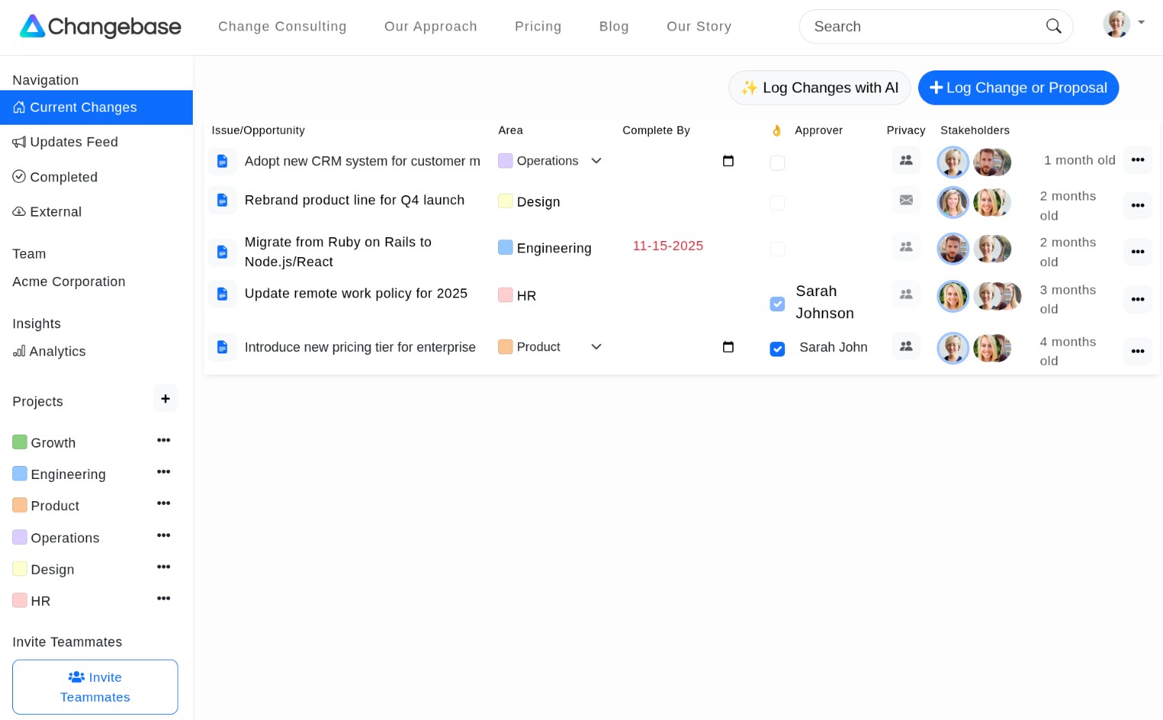
Task: Click the green color dot beside Growth
Action: click(20, 441)
